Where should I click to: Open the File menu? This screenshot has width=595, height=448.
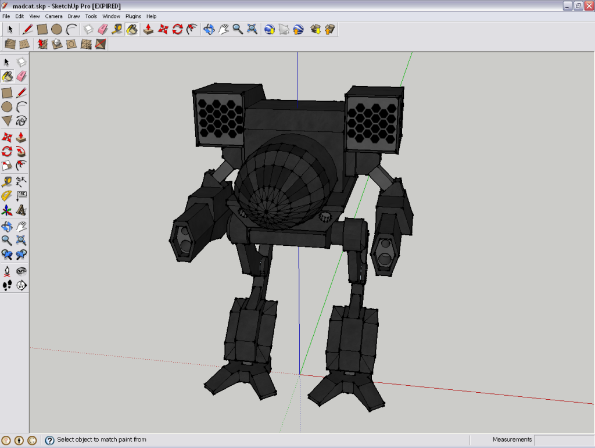click(x=6, y=16)
